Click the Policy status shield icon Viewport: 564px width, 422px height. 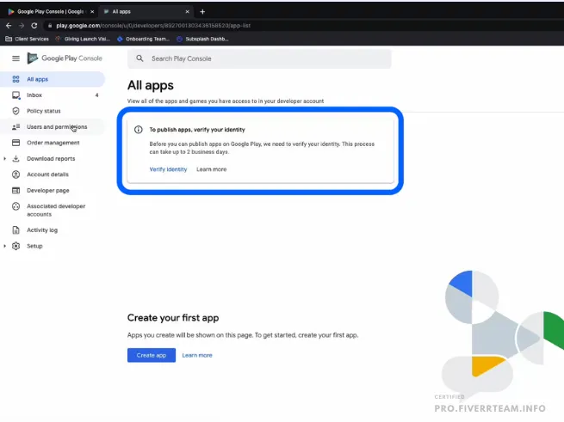[x=15, y=111]
